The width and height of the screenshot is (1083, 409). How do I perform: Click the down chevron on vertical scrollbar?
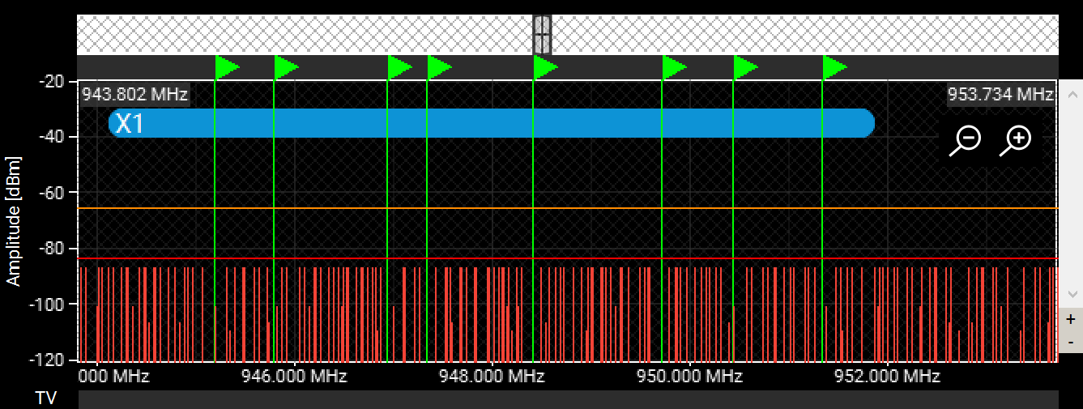coord(1070,294)
